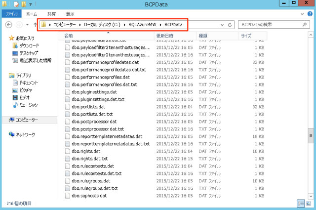Open the ホーム ribbon tab
Image resolution: width=316 pixels, height=210 pixels.
click(32, 14)
